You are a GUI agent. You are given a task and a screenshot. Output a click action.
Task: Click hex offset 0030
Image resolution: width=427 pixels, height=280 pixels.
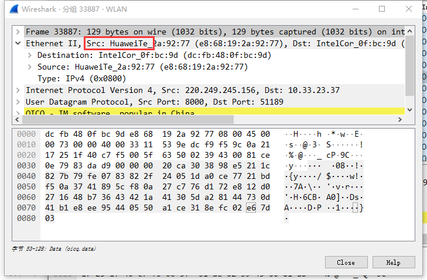(x=26, y=165)
